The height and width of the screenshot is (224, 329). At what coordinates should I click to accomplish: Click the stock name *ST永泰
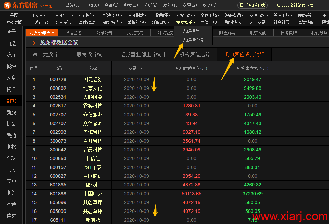click(x=93, y=167)
